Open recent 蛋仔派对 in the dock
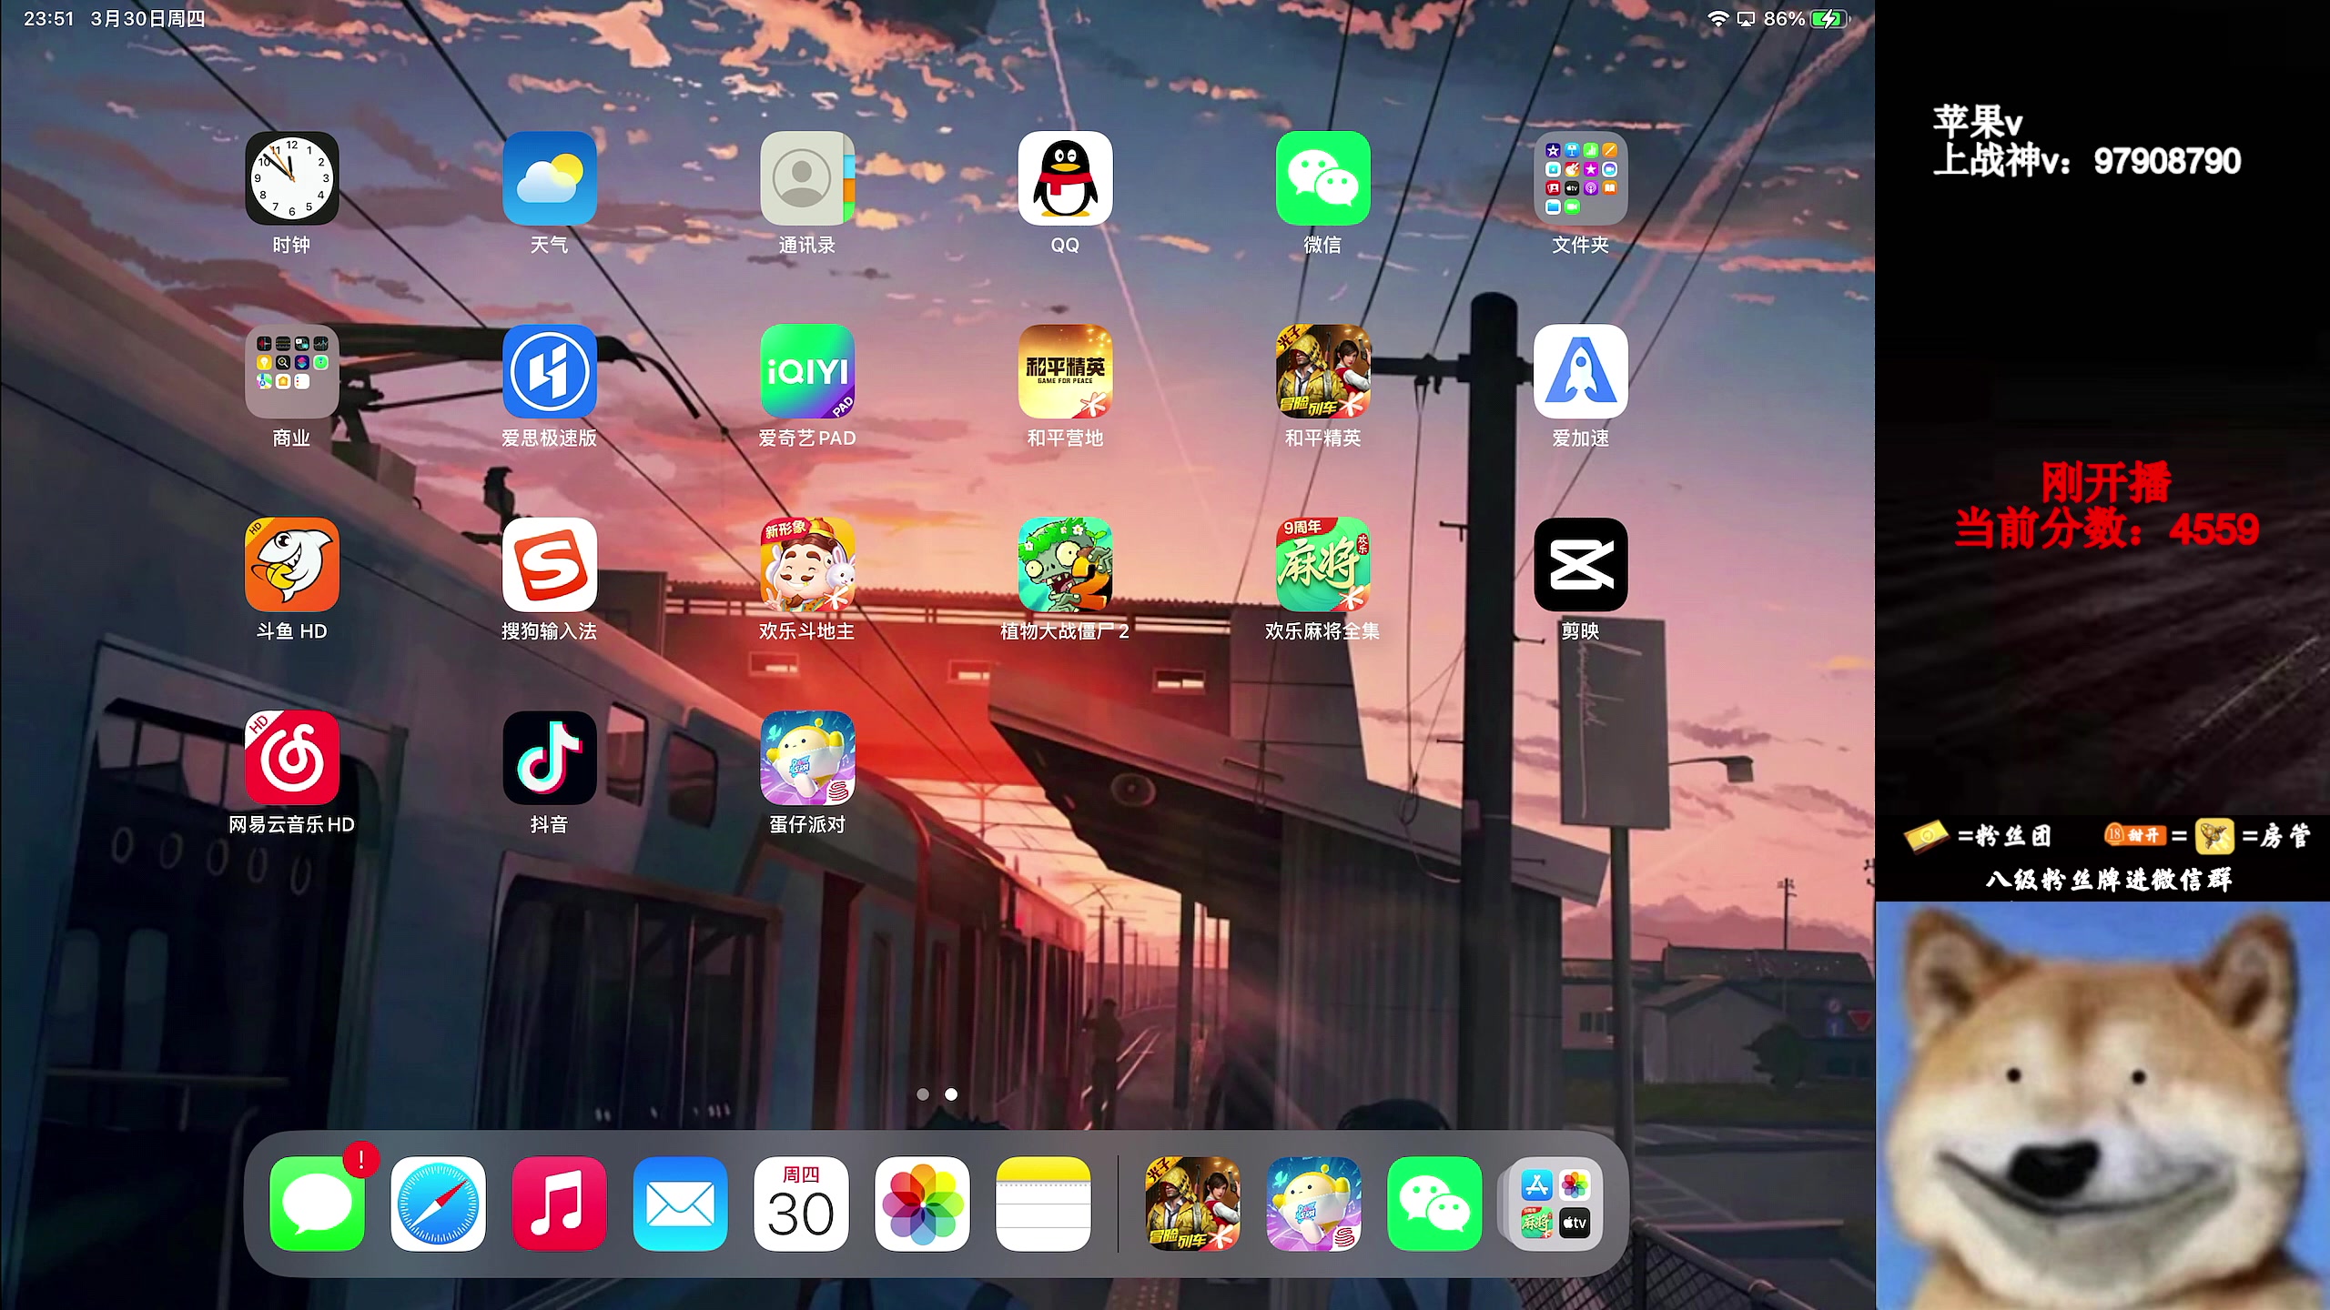Screen dimensions: 2330x1310 click(x=1313, y=1204)
